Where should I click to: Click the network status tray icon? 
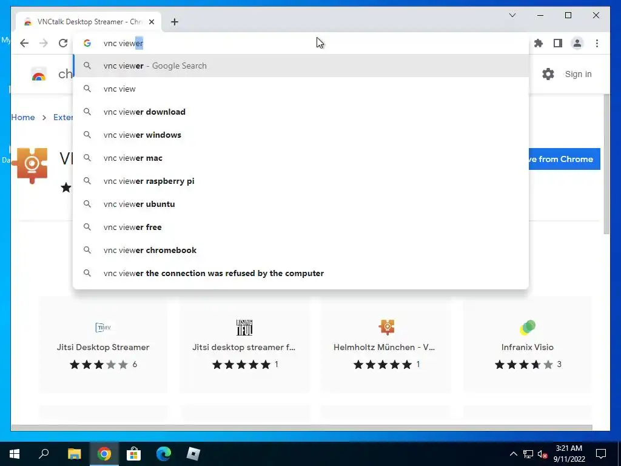click(528, 454)
